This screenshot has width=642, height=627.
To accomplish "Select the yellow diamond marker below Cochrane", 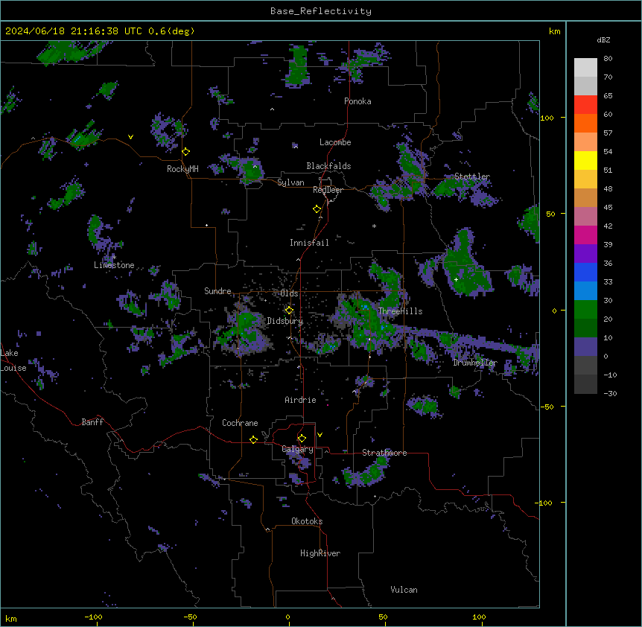I will (x=253, y=439).
